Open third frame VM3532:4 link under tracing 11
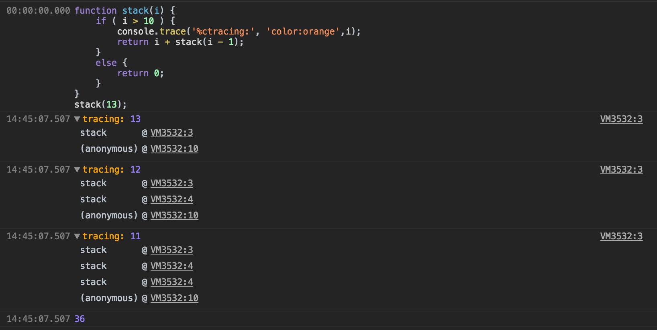 tap(171, 282)
